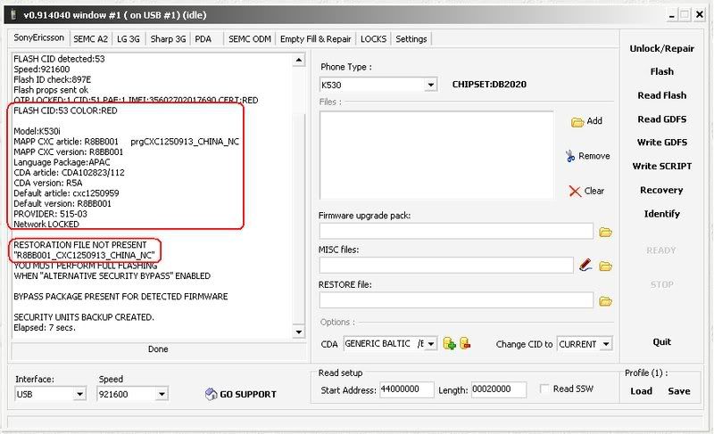The width and height of the screenshot is (714, 434).
Task: Click the Firmware upgrade pack field
Action: tap(456, 232)
